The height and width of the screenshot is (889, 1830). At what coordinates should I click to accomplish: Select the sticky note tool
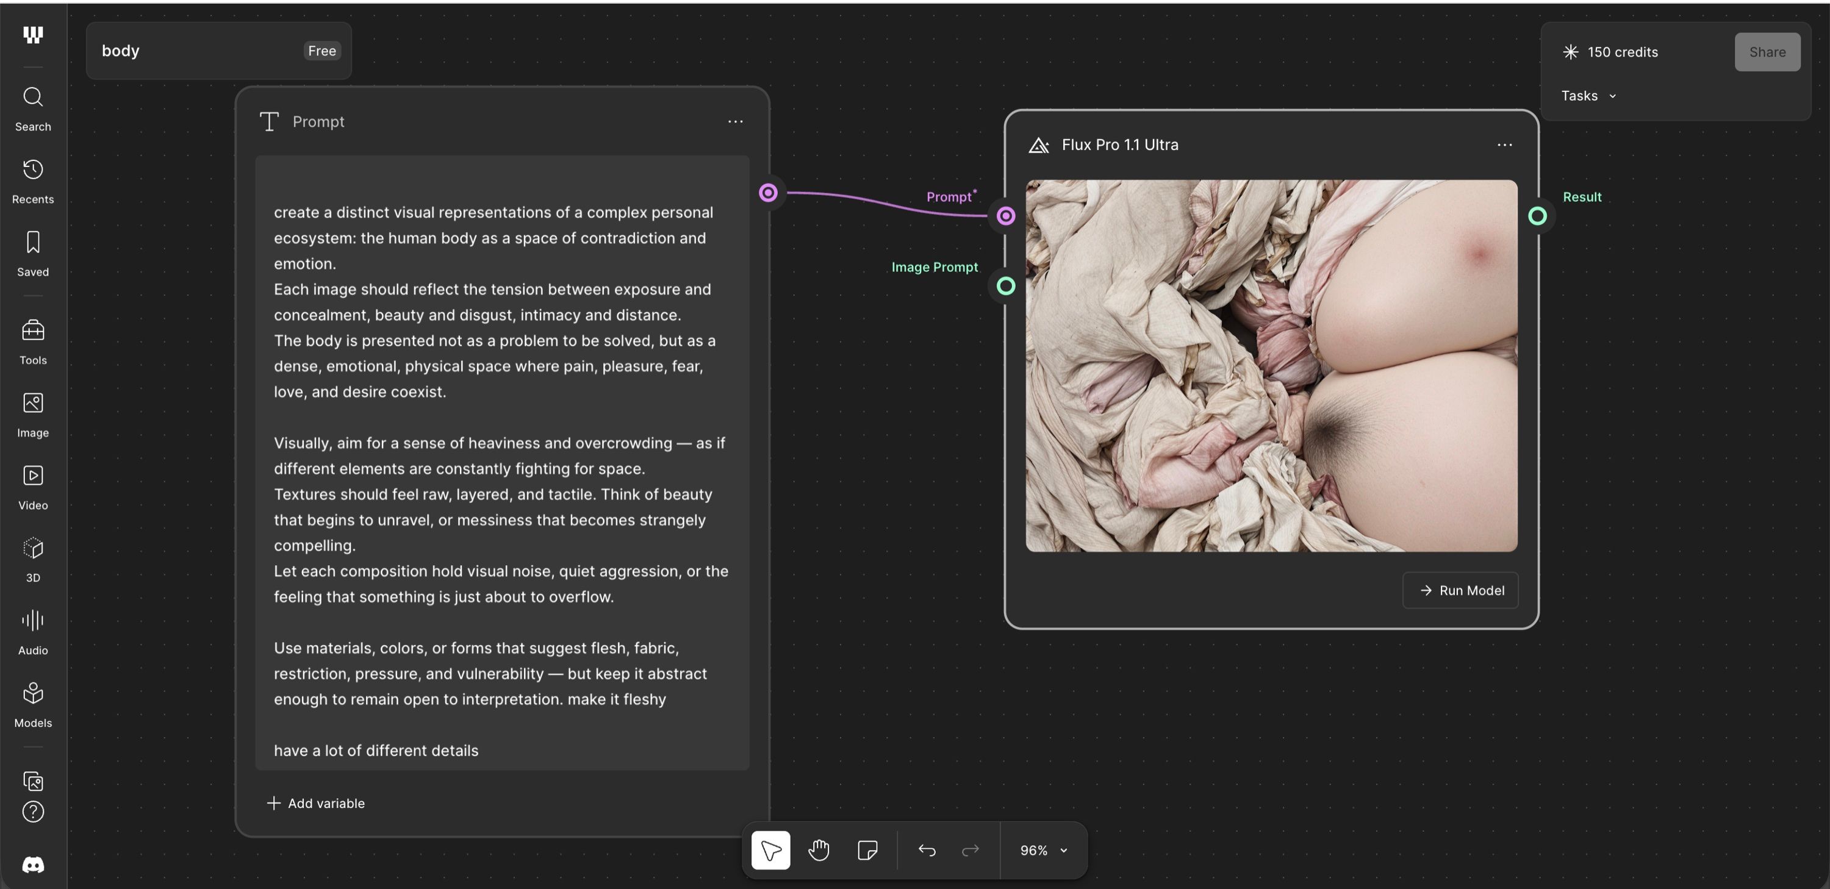point(867,850)
